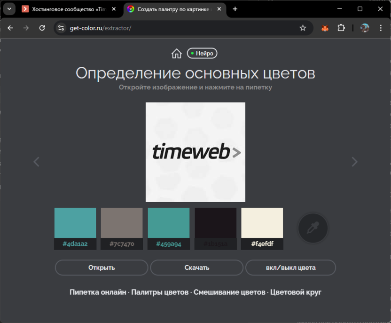This screenshot has width=391, height=323.
Task: Select the teal #4da1a2 swatch
Action: (75, 223)
